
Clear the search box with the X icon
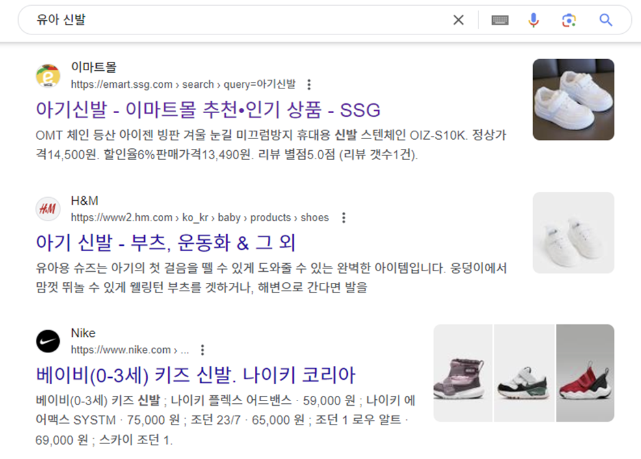tap(458, 20)
